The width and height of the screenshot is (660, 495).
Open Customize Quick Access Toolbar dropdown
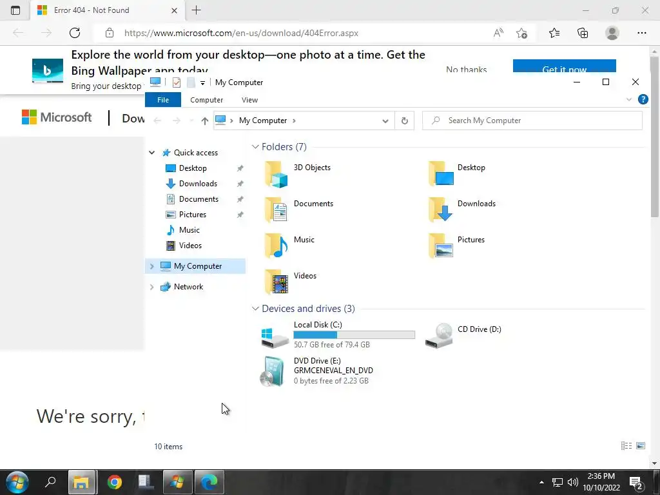tap(202, 83)
